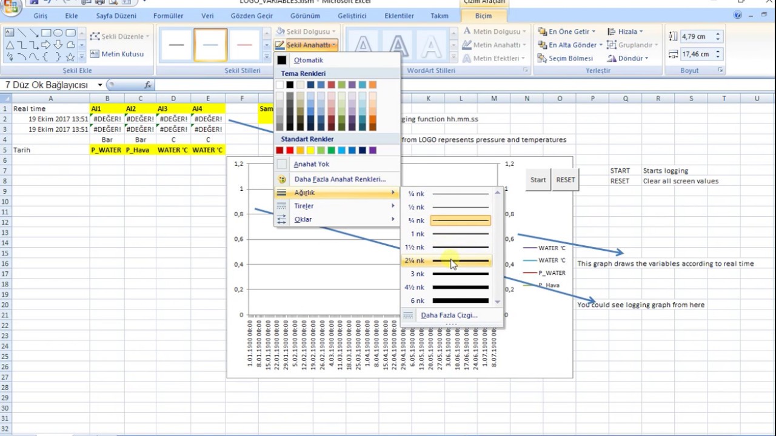Open the Geliştirici ribbon tab
Image resolution: width=776 pixels, height=436 pixels.
click(352, 16)
